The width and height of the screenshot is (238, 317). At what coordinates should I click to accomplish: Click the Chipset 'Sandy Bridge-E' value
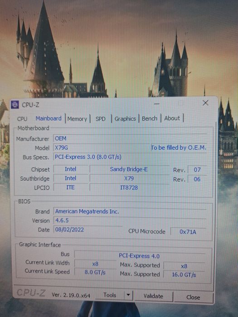pos(129,169)
